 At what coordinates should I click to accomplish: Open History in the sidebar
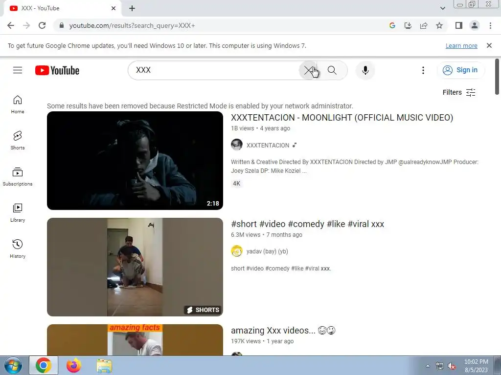18,249
